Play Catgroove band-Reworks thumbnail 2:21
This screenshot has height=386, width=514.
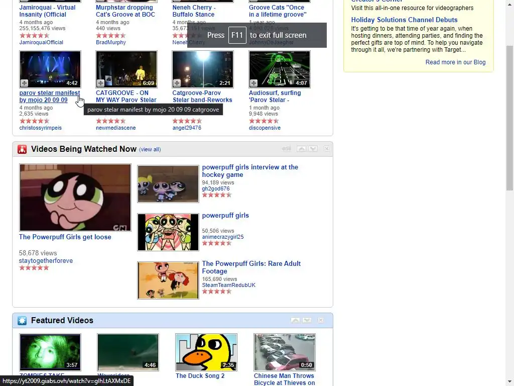pyautogui.click(x=203, y=69)
